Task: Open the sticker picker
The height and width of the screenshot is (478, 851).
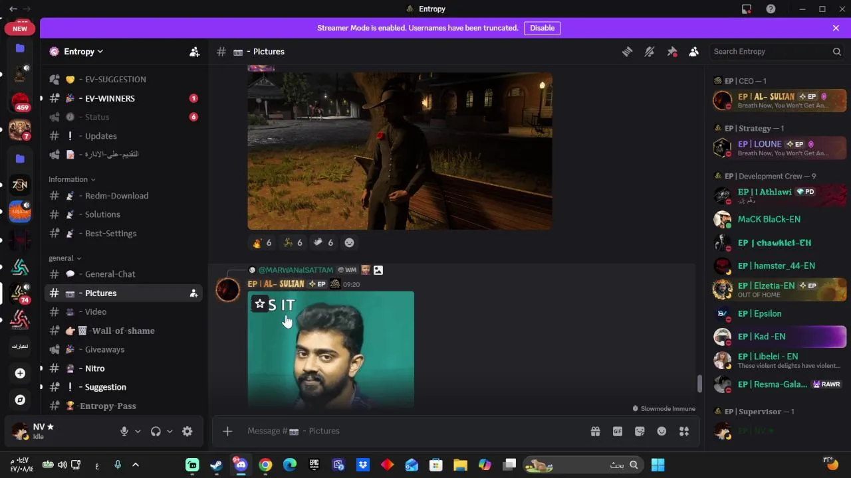Action: [640, 432]
